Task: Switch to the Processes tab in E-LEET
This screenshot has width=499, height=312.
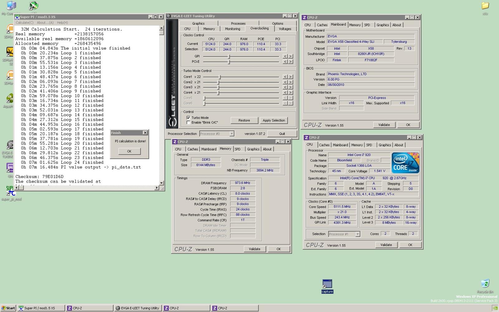Action: click(238, 23)
